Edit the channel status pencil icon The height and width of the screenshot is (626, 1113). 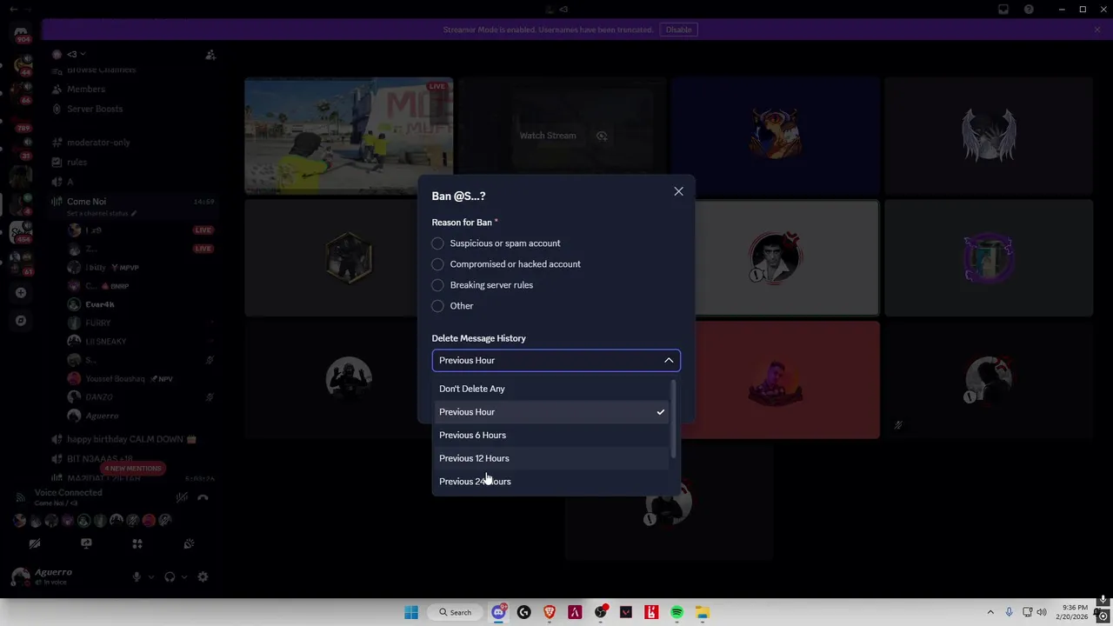coord(134,213)
